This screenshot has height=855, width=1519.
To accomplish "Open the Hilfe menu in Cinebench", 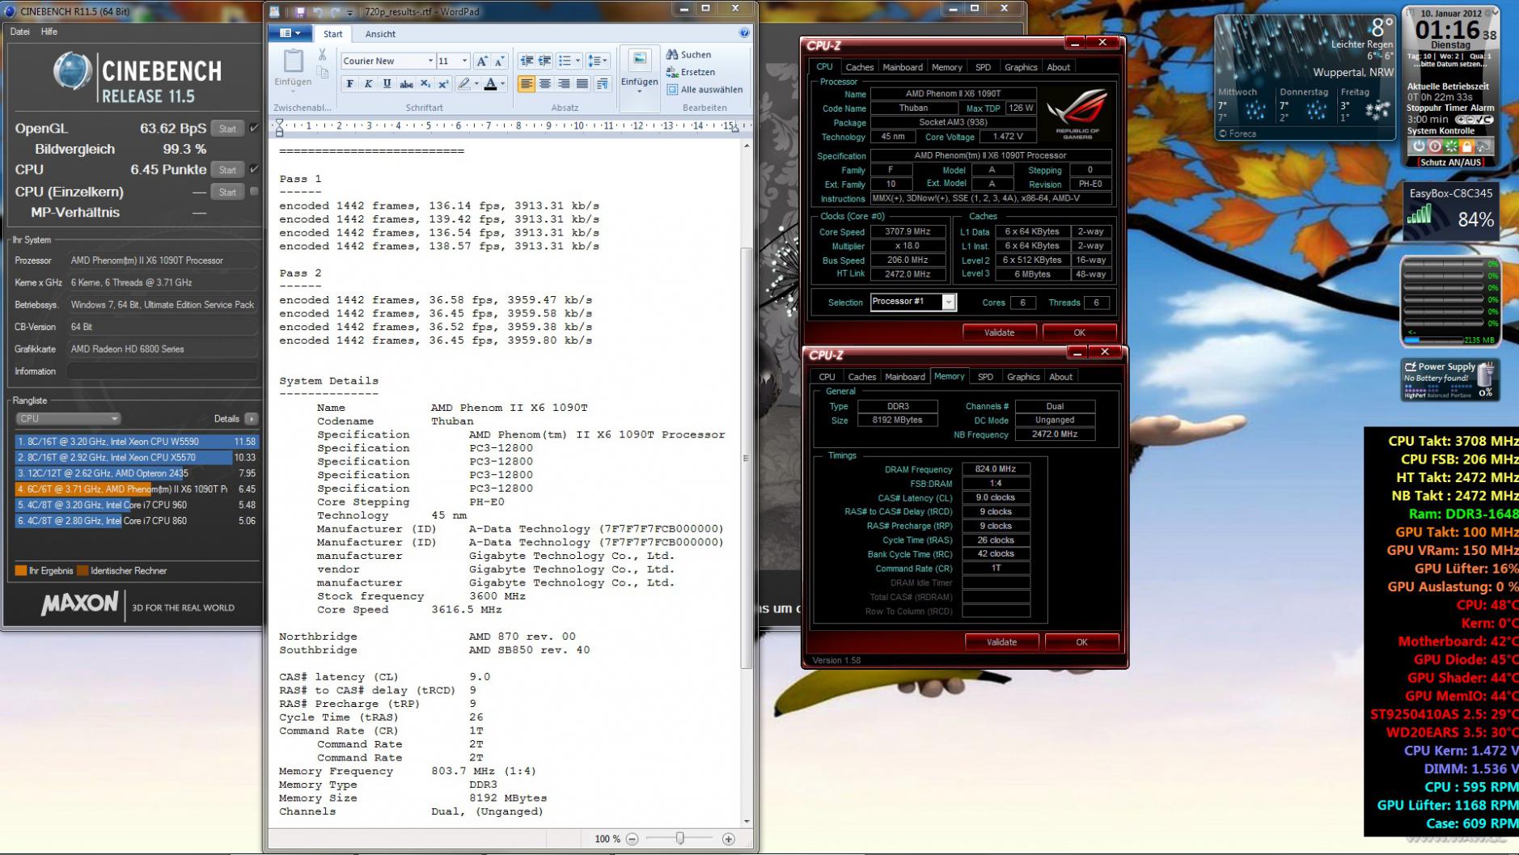I will (49, 32).
